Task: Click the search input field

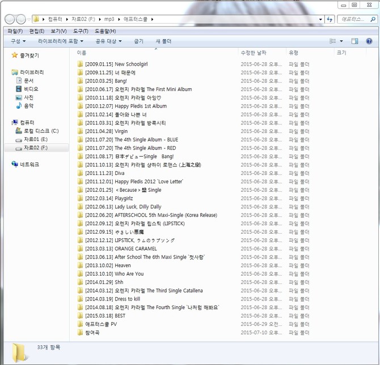Action: (354, 19)
